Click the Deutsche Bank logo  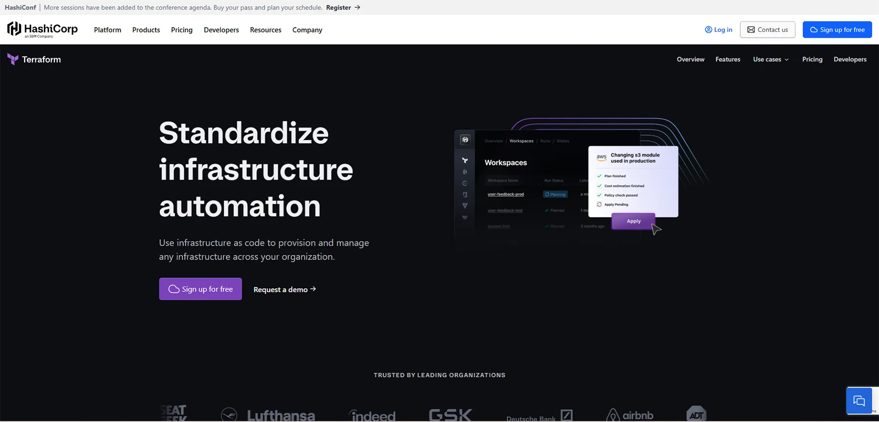(x=539, y=416)
